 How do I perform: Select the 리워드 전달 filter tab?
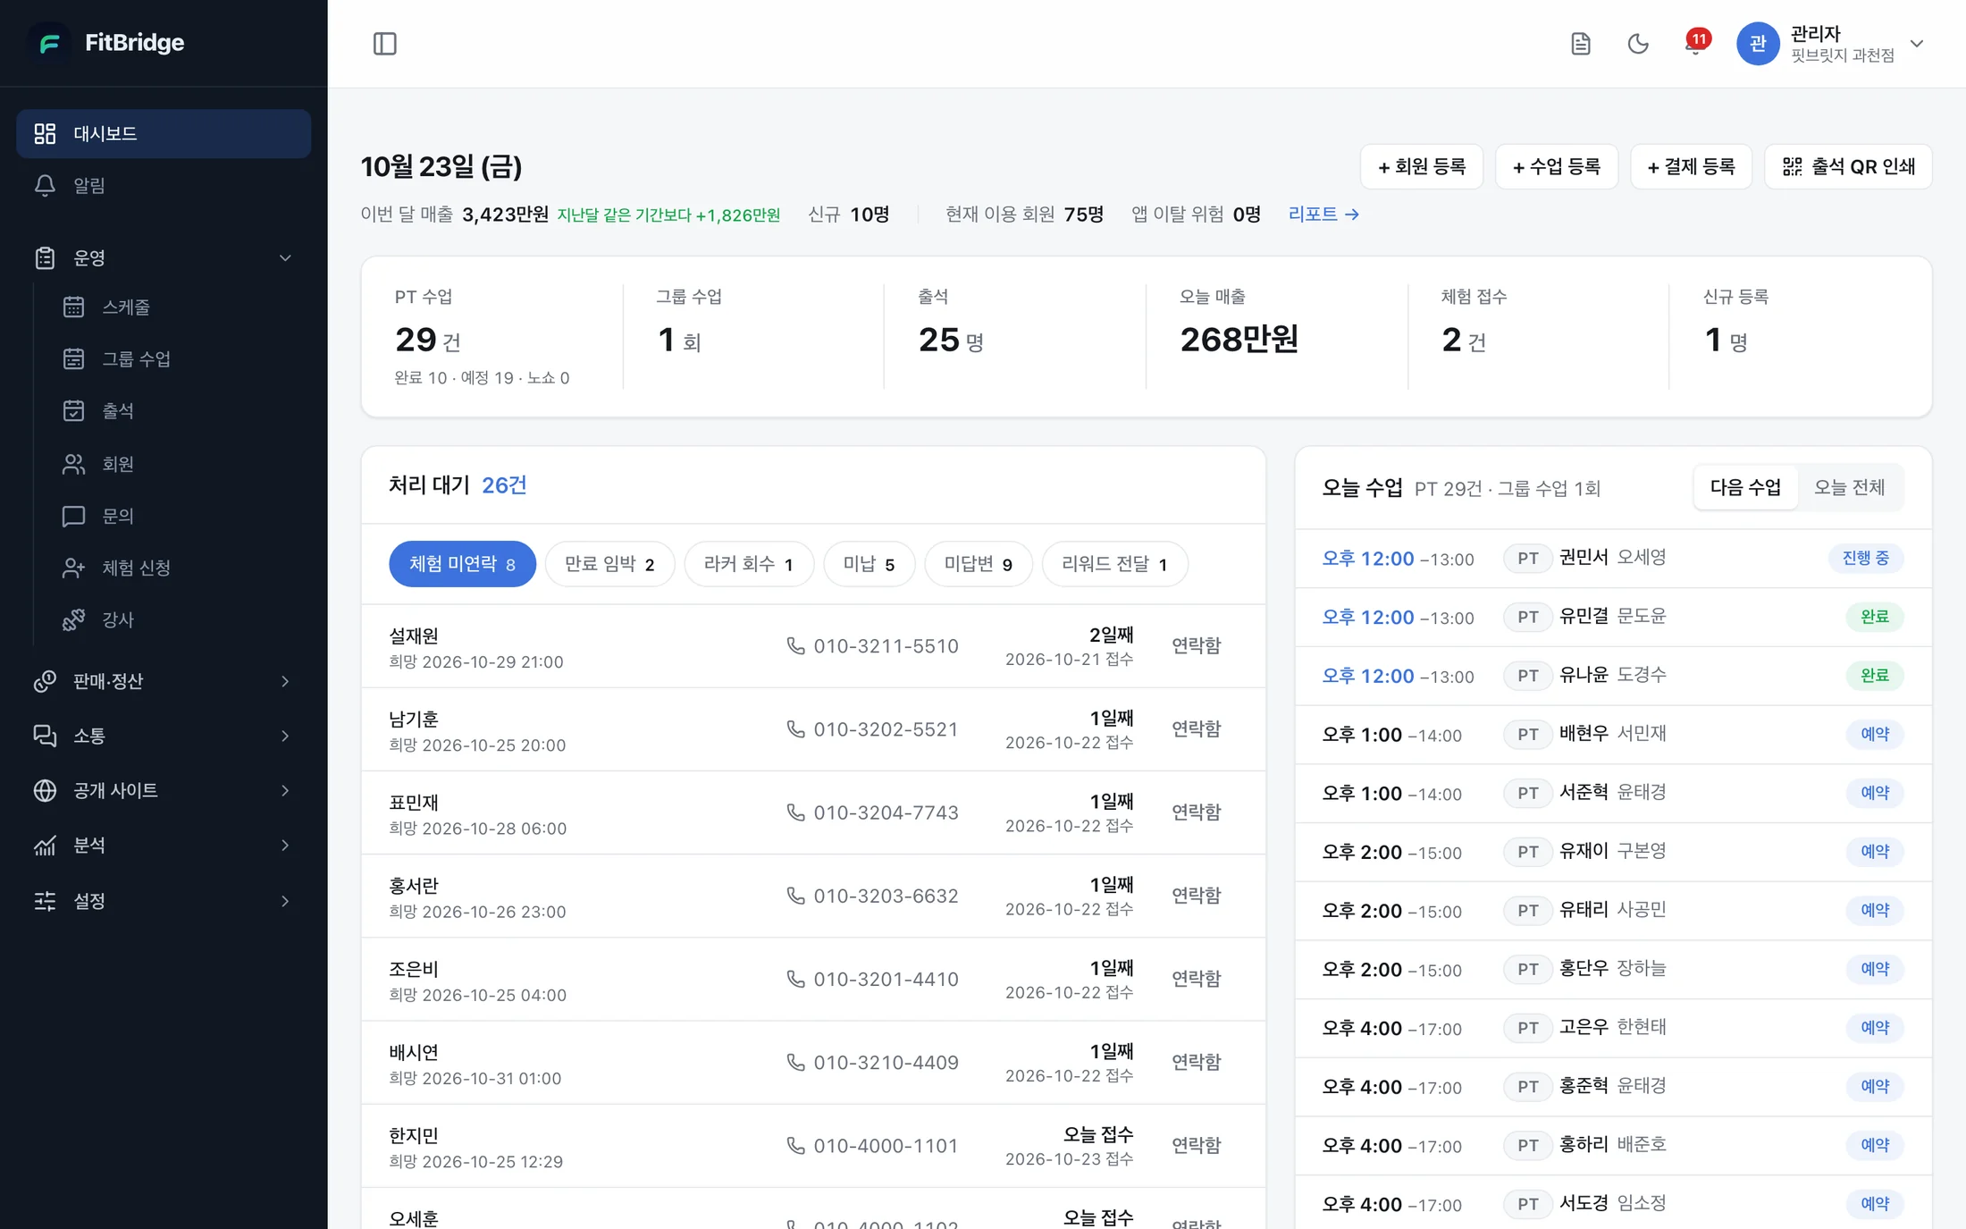1114,564
